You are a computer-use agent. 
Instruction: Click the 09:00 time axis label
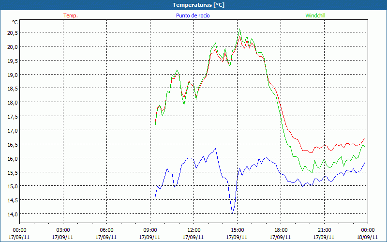coord(150,230)
